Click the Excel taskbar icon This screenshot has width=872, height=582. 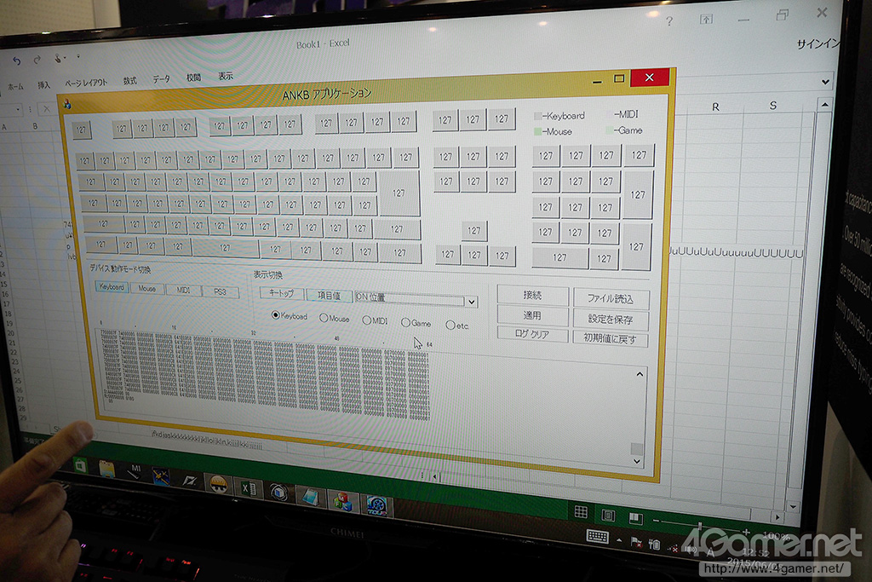coord(248,489)
